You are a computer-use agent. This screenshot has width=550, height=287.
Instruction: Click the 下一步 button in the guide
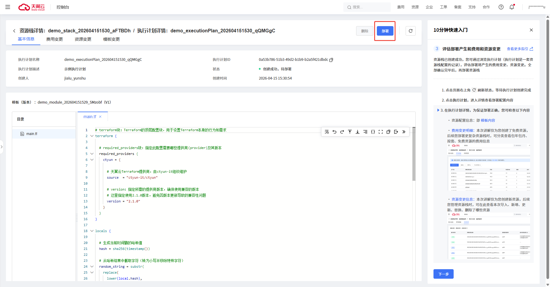pos(443,274)
